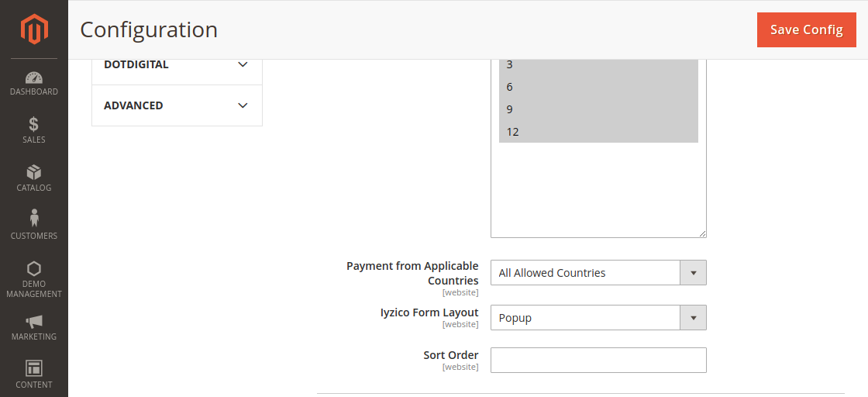Click the Save Config button
This screenshot has height=397, width=868.
(x=806, y=29)
